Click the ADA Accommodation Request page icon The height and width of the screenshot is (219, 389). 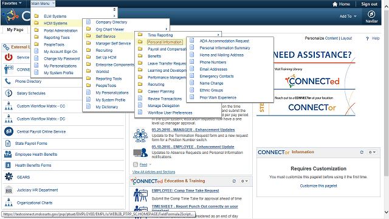click(192, 41)
